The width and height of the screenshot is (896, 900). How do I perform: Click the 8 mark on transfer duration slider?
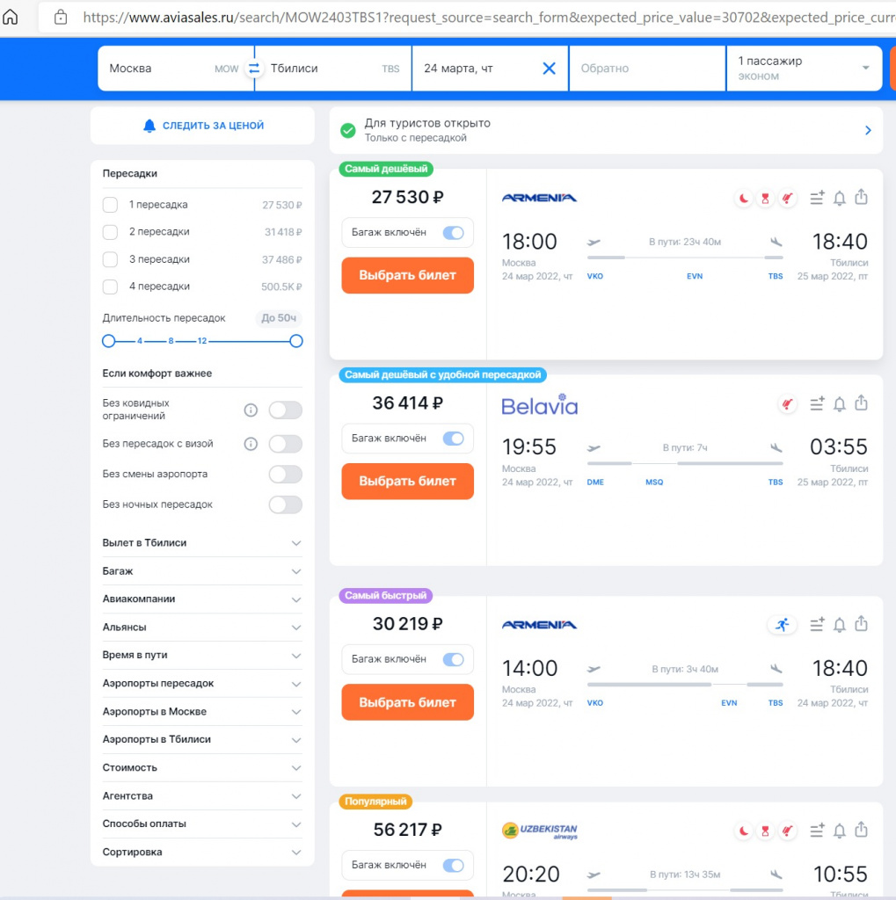pyautogui.click(x=171, y=341)
